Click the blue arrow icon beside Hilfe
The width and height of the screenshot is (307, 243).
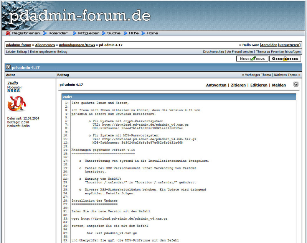125,33
